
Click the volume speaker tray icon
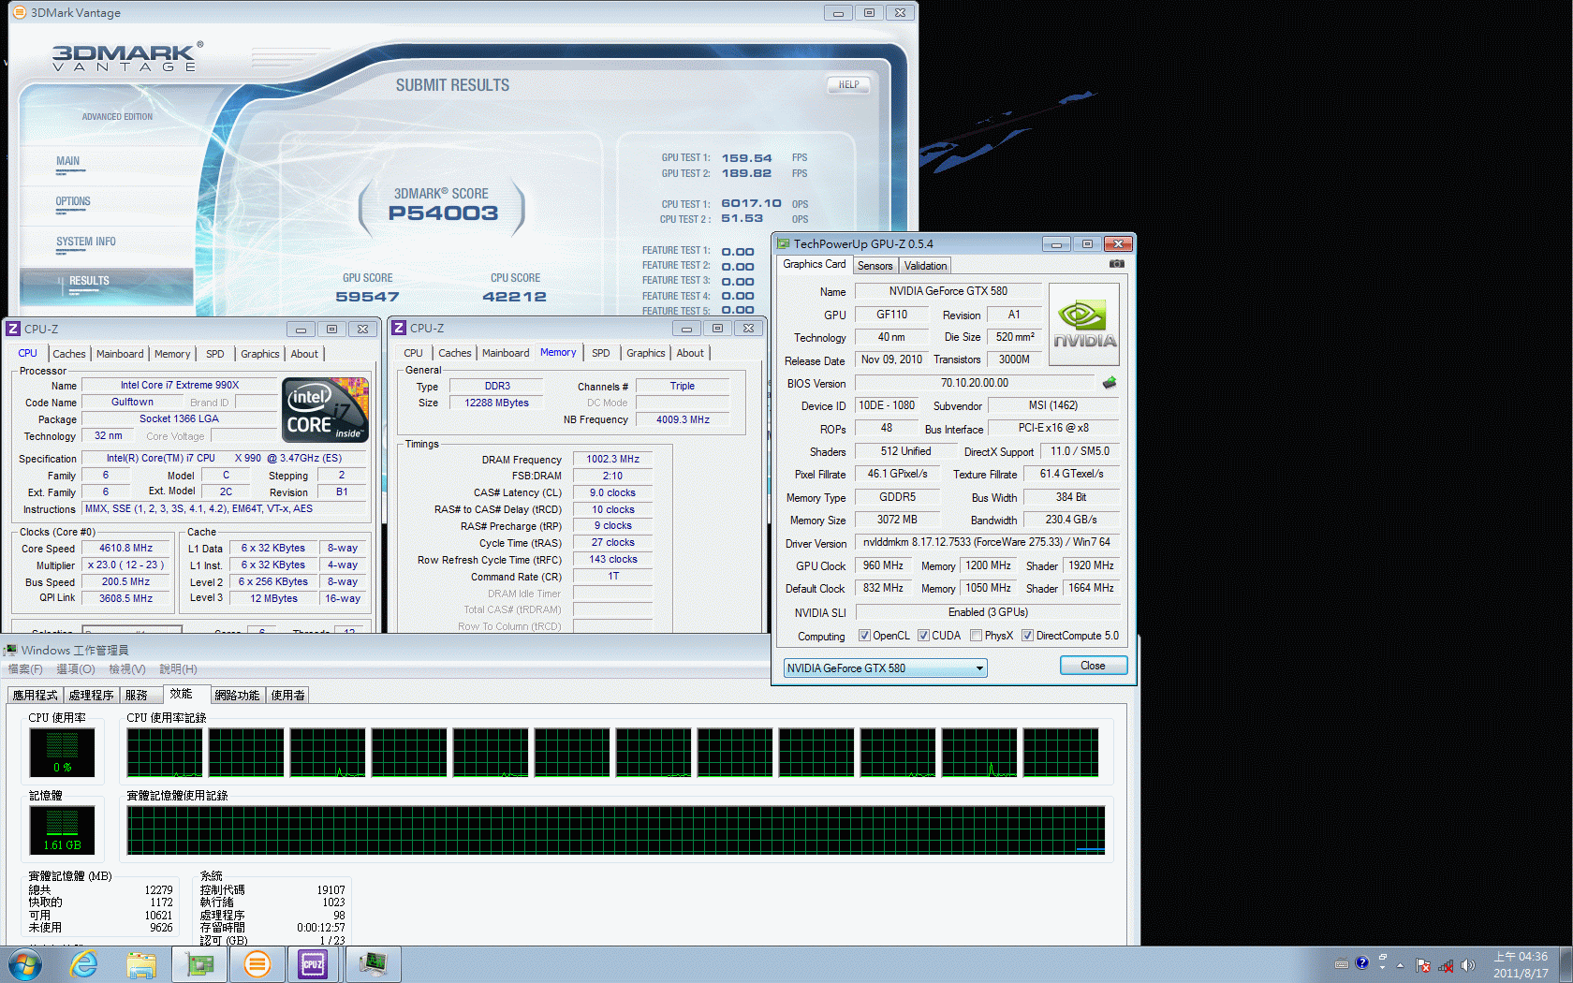tap(1467, 965)
